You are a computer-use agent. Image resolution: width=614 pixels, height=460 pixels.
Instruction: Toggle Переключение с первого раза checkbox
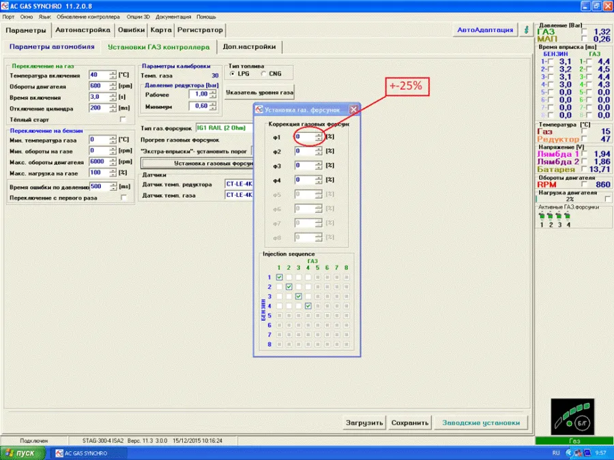click(123, 198)
